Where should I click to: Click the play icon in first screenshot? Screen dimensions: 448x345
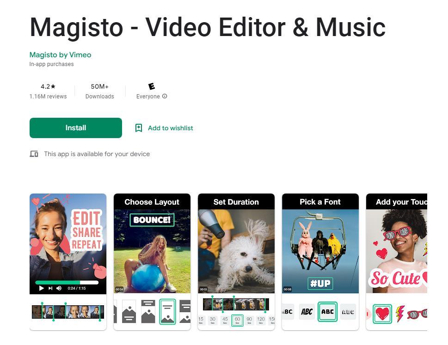click(42, 288)
